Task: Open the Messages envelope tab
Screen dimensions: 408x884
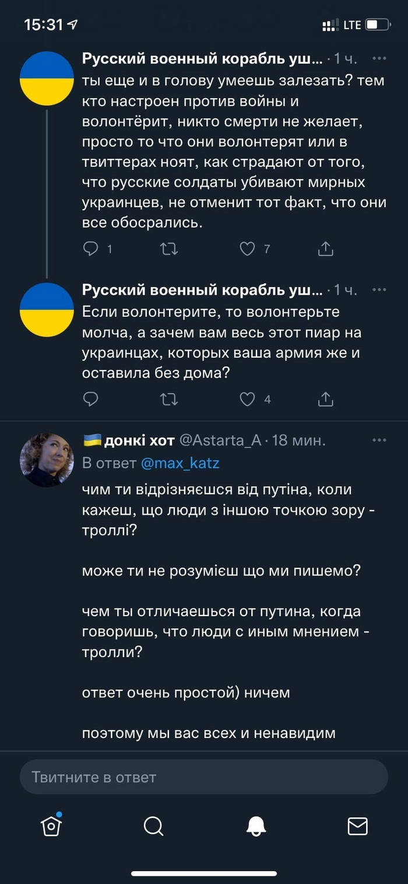Action: coord(357,826)
